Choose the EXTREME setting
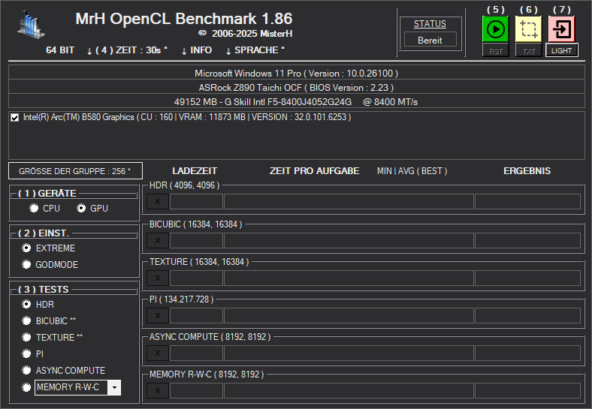The image size is (592, 409). tap(26, 248)
